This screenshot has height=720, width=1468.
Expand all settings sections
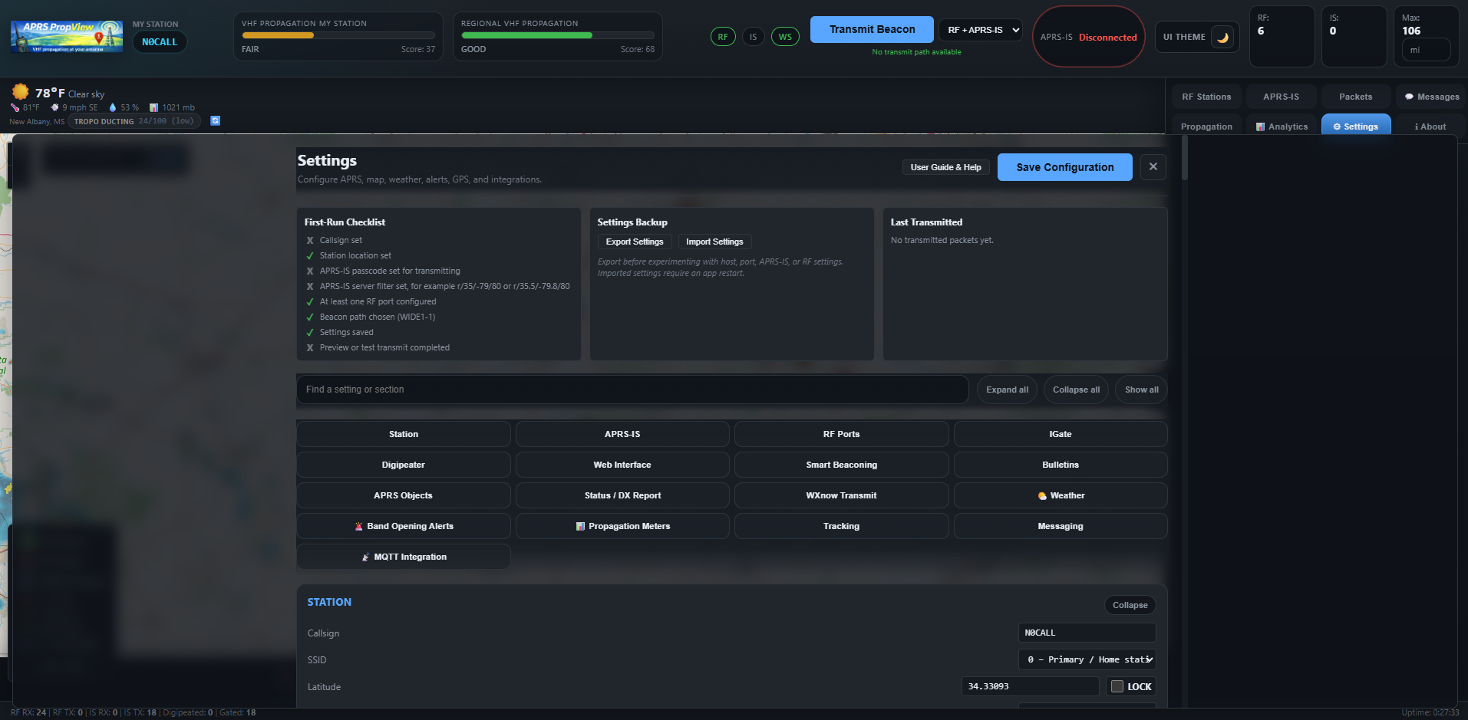1007,390
